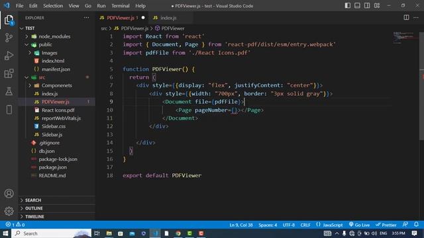The height and width of the screenshot is (238, 424).
Task: Open .gitignore file
Action: click(56, 143)
